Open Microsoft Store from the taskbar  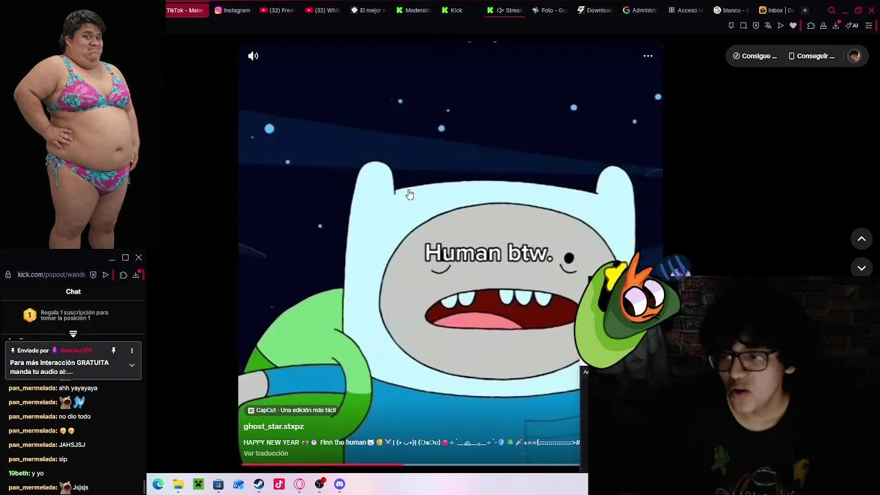coord(218,484)
